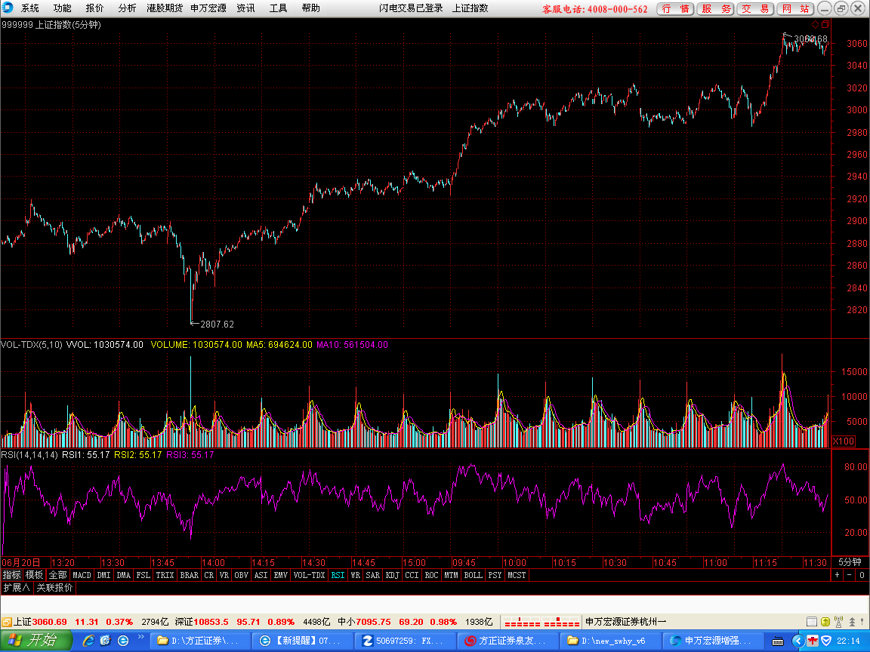Click the small single up-arrow status icon
Screen dimensions: 870x652
tap(862, 622)
